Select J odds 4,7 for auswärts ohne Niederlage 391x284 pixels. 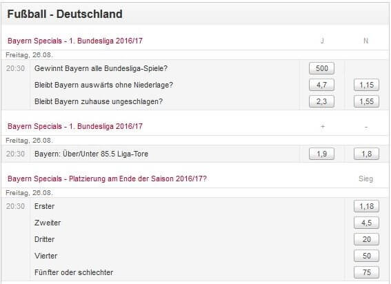point(321,85)
